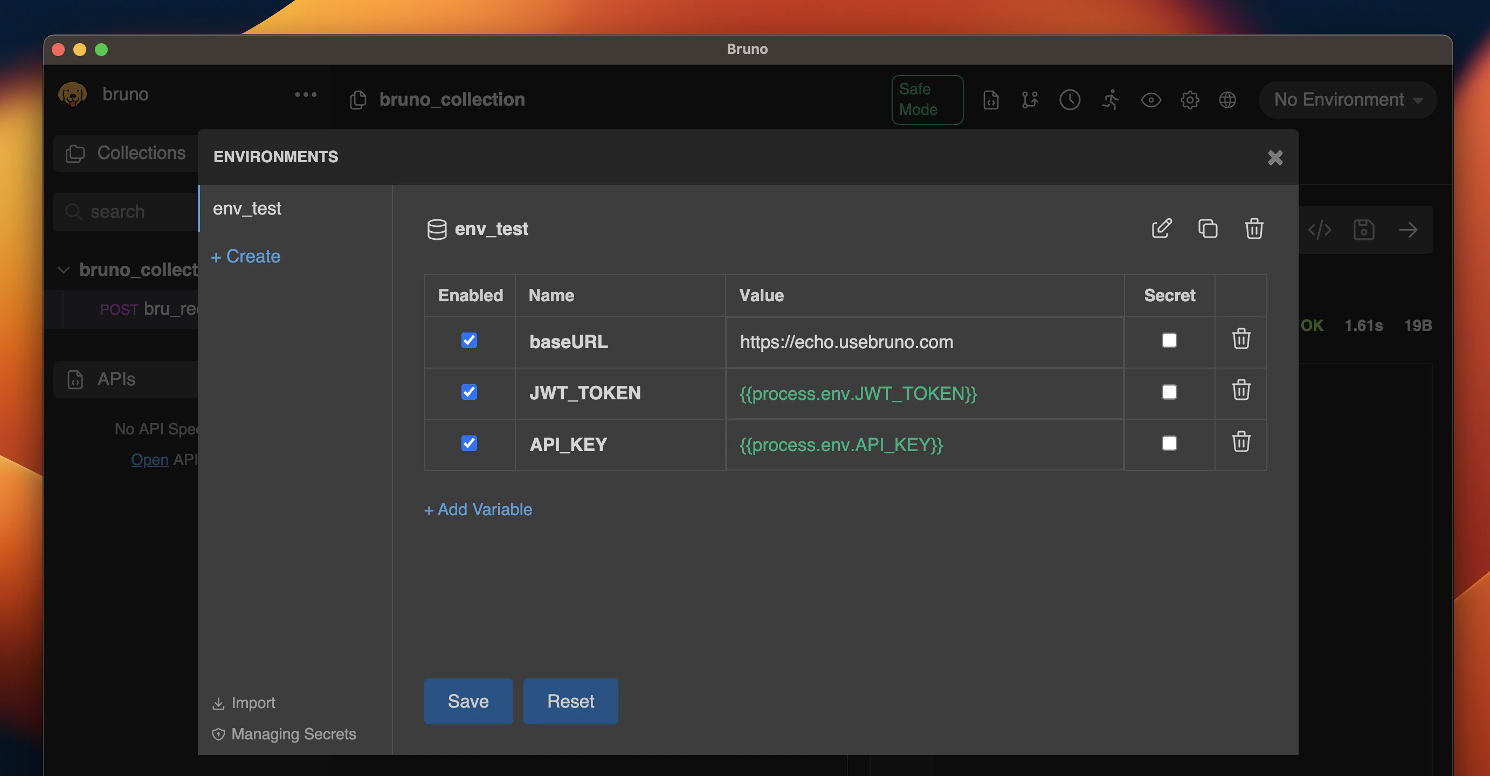Open the APIs section in the sidebar
The height and width of the screenshot is (776, 1490).
point(116,379)
